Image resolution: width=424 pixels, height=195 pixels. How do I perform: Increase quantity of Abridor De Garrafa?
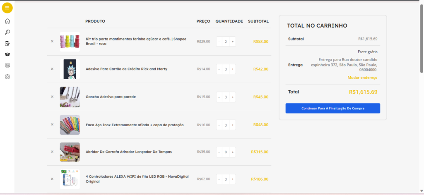(233, 152)
